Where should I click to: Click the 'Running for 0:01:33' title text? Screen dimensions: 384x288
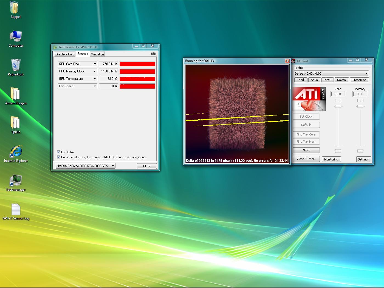[199, 61]
